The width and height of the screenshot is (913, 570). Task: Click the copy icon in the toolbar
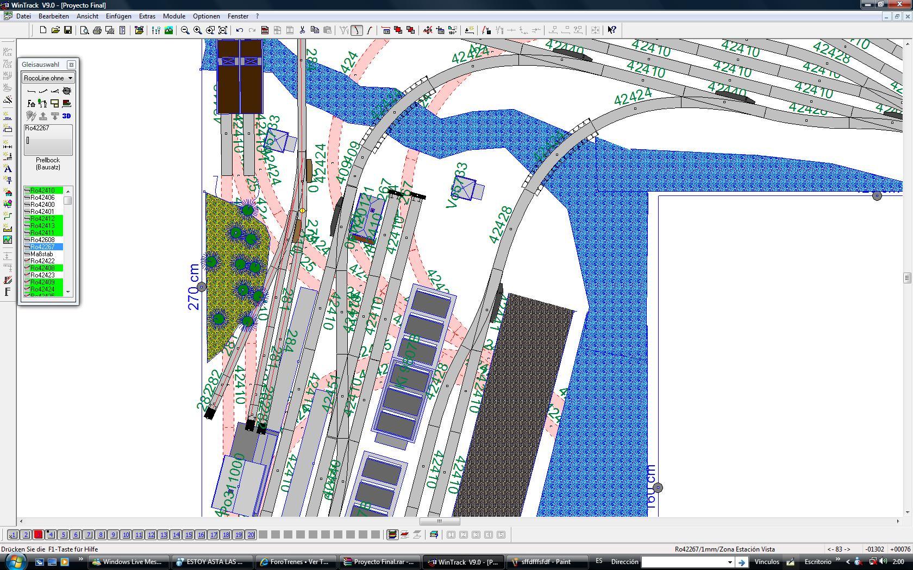tap(315, 30)
